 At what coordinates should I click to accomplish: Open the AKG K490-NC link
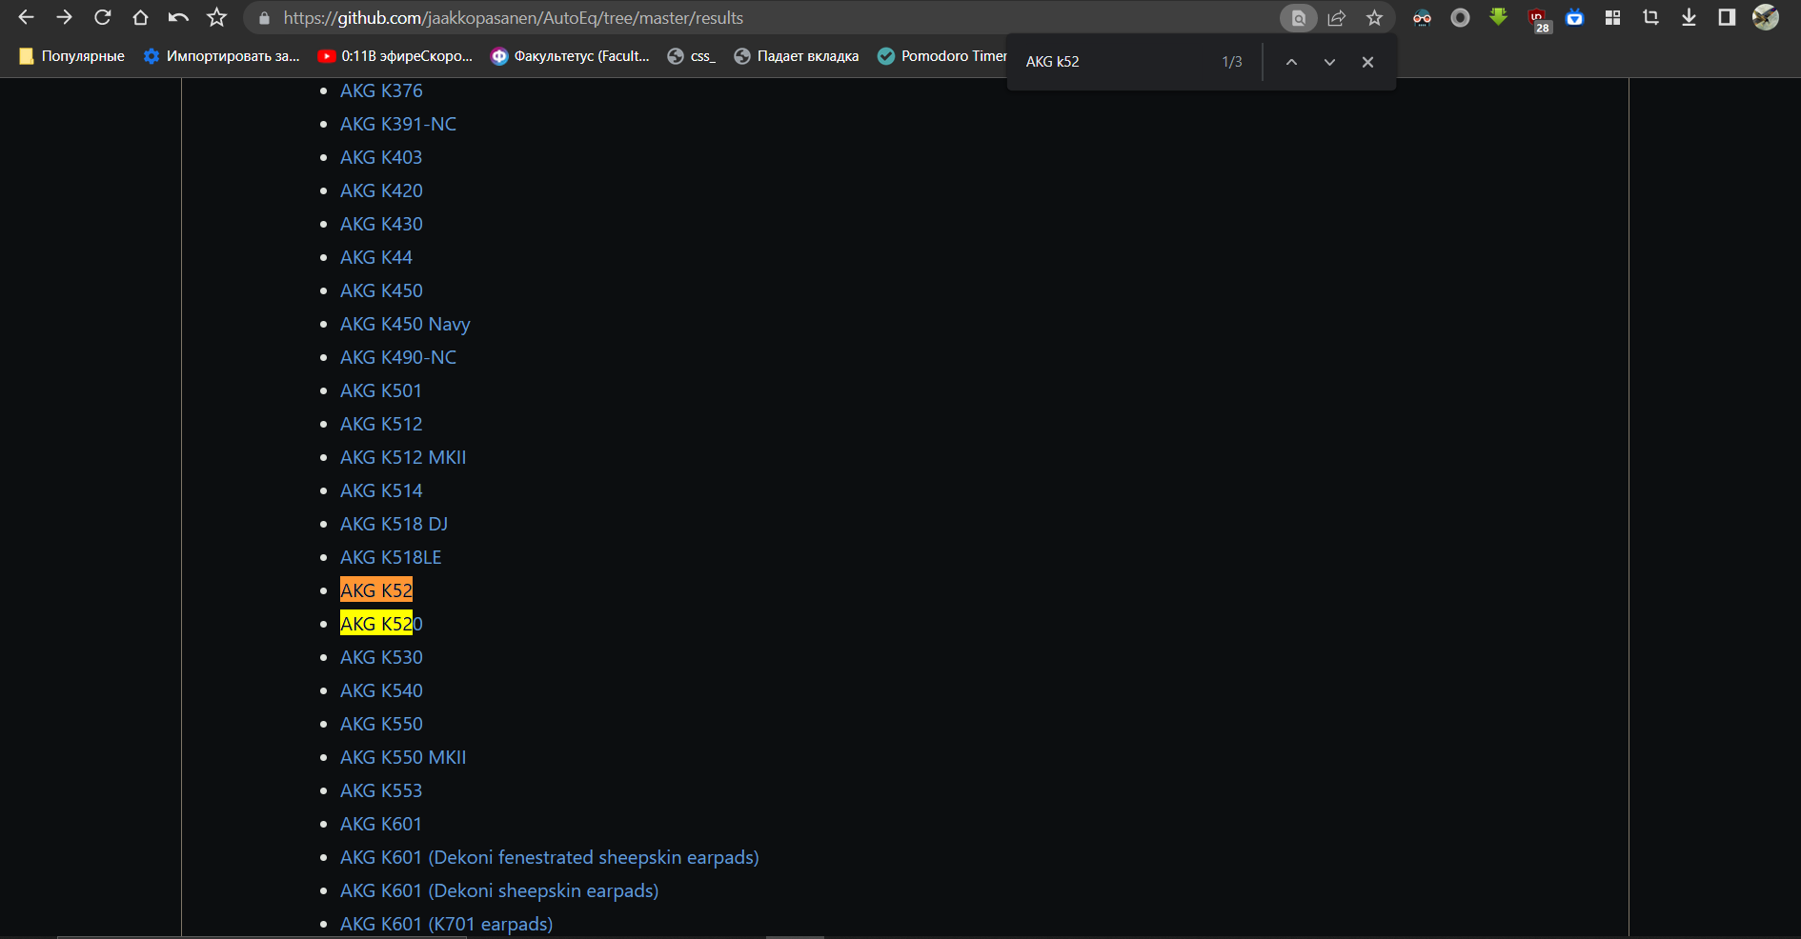(x=398, y=357)
